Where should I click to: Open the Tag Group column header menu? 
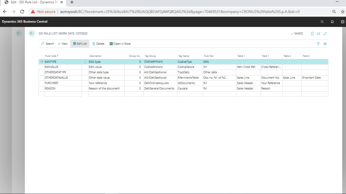click(150, 56)
